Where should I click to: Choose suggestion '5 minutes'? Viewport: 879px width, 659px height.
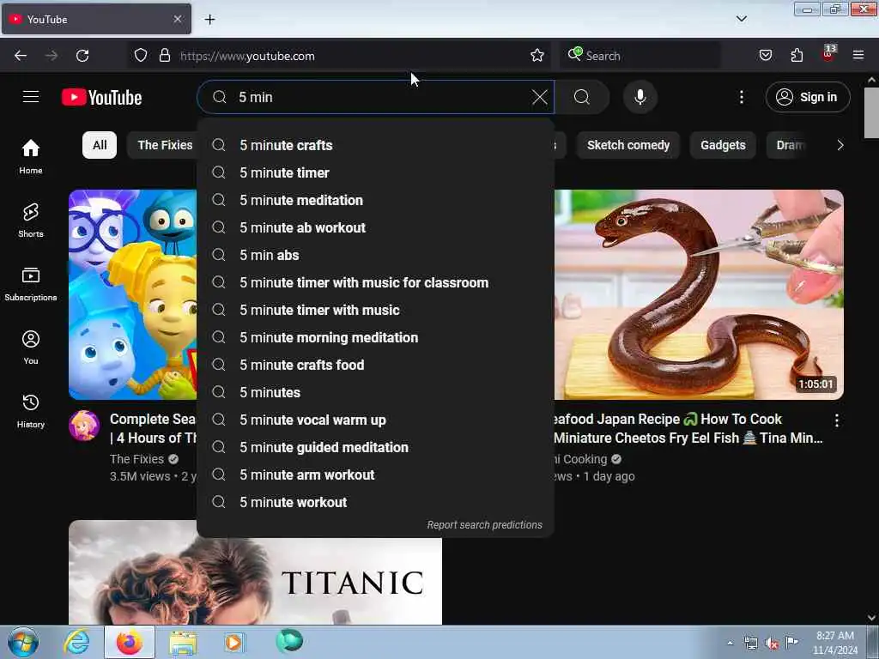(376, 392)
